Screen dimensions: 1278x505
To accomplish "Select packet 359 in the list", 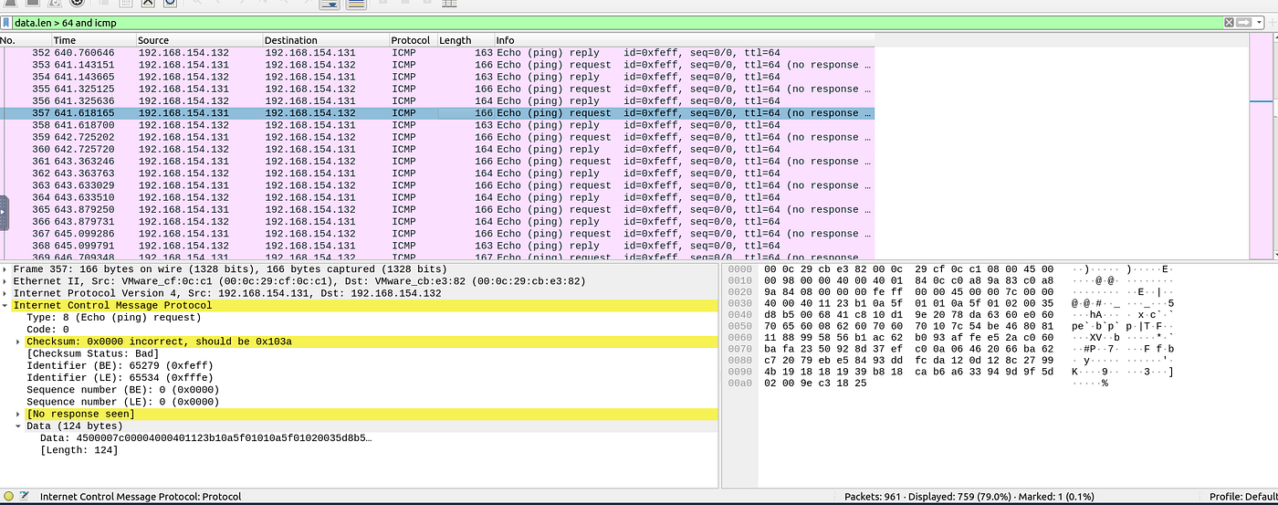I will point(437,137).
